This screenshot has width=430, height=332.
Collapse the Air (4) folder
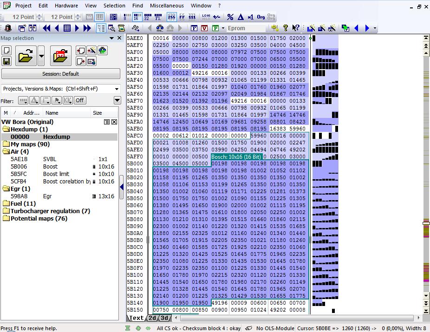click(x=6, y=152)
